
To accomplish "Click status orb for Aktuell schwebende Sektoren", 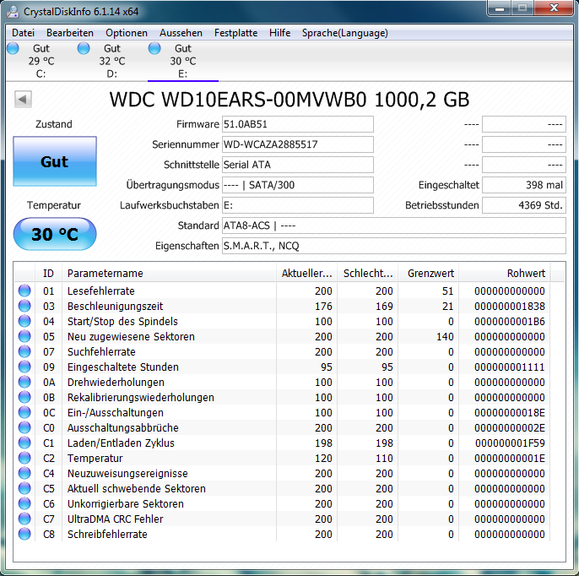I will point(24,488).
